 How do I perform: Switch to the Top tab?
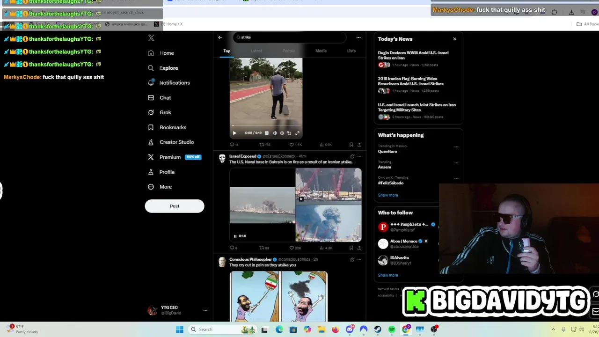[227, 51]
